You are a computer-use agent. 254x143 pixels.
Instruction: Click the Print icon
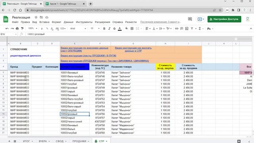click(x=17, y=29)
